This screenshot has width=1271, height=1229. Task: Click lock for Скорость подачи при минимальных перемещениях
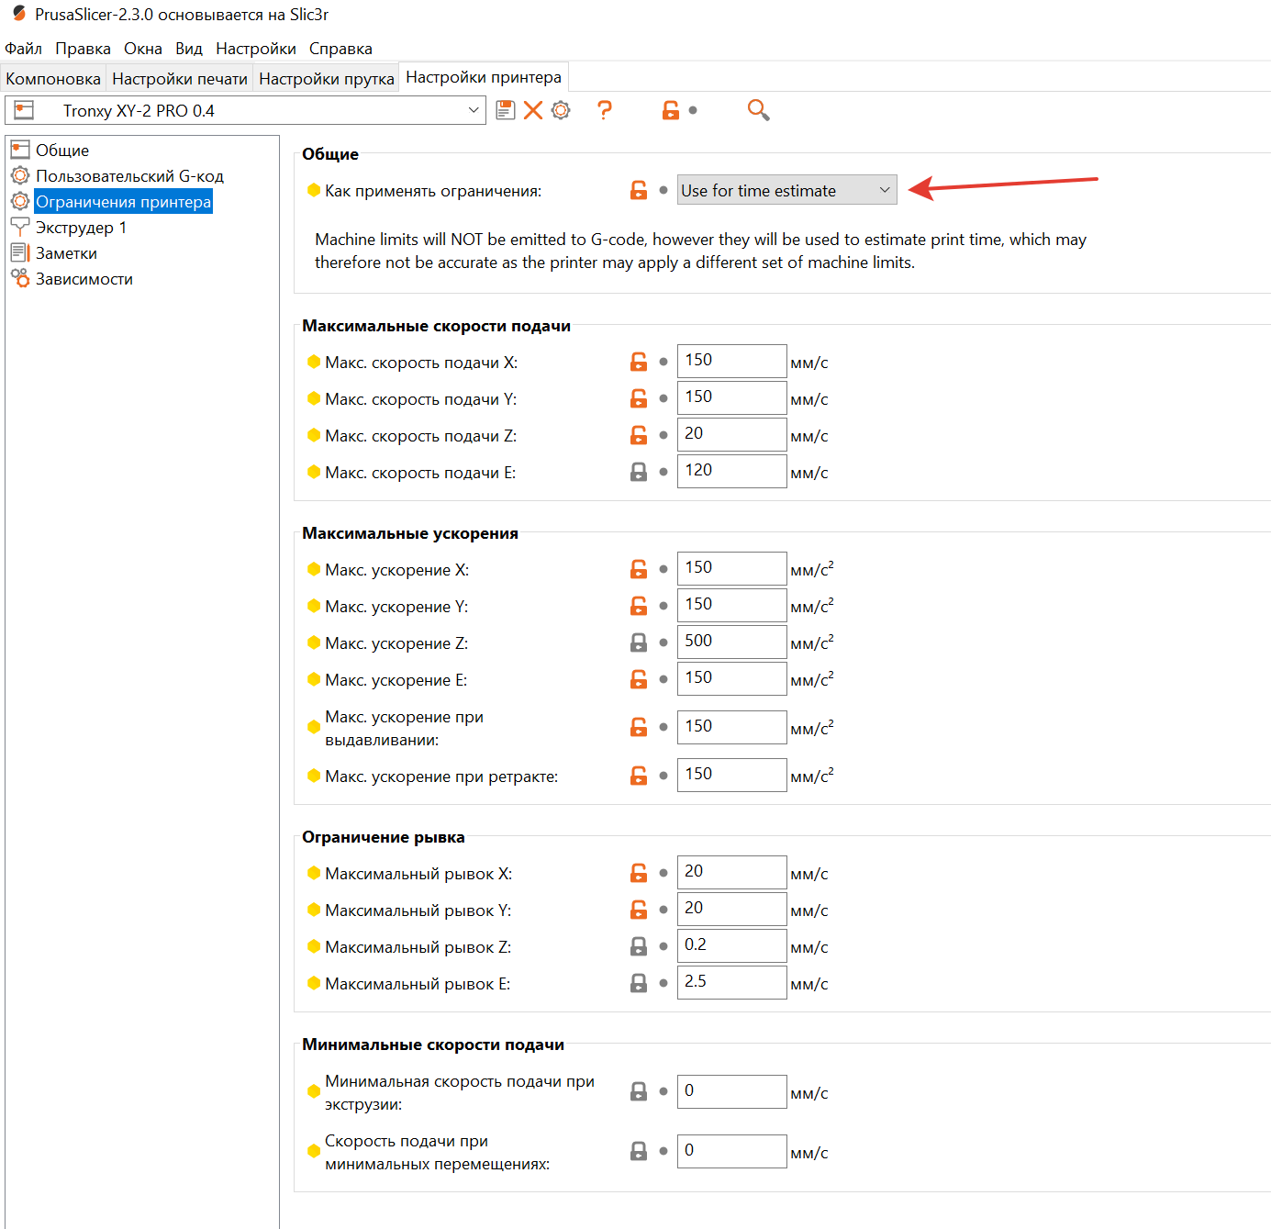click(x=639, y=1152)
